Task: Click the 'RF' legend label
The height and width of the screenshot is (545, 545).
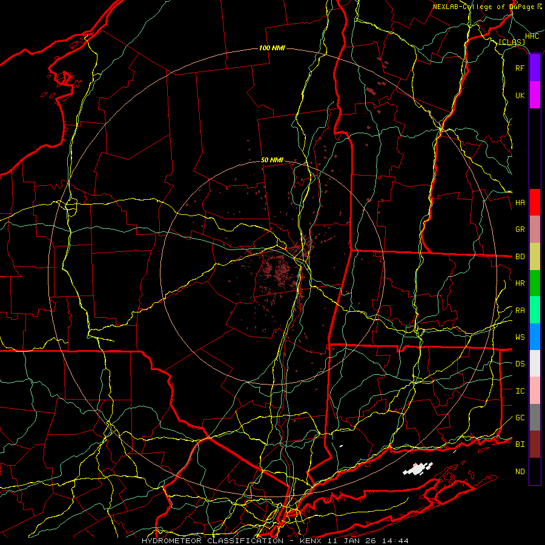Action: pyautogui.click(x=520, y=68)
